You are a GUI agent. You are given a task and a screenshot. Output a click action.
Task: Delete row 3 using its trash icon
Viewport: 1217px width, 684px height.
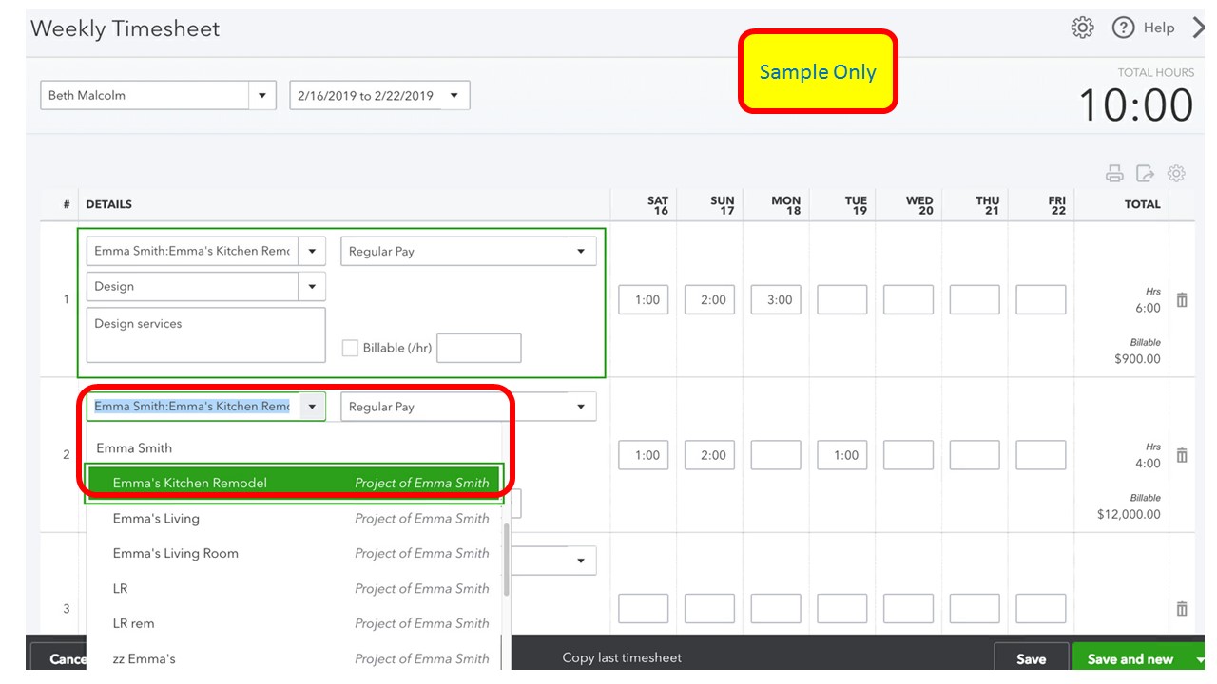coord(1181,608)
